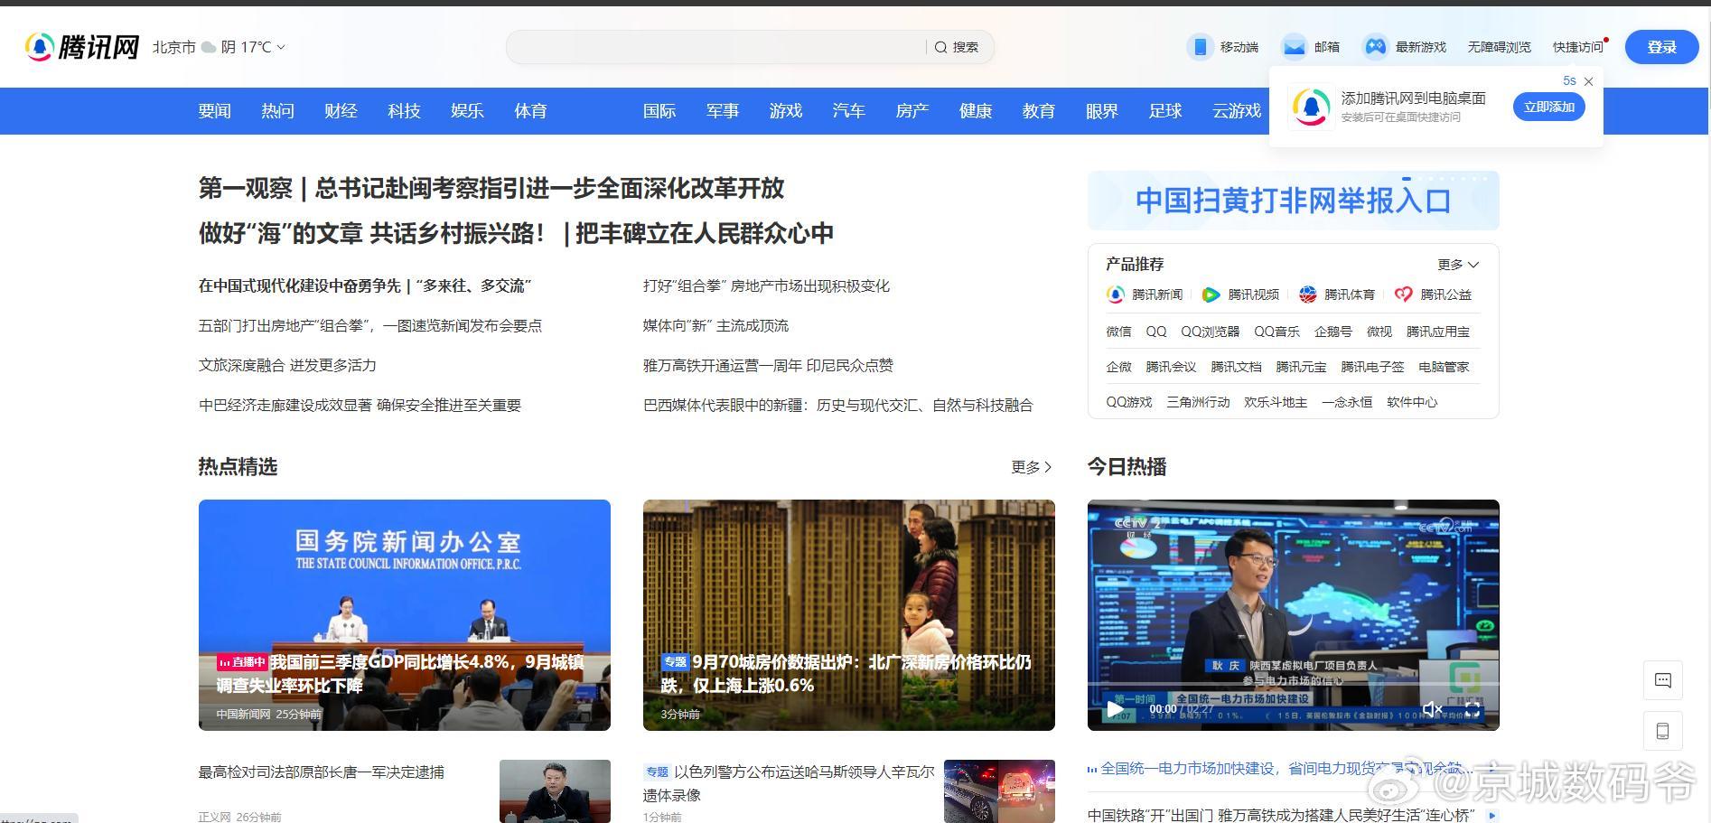Click inside the search input field
The width and height of the screenshot is (1711, 823).
[718, 47]
